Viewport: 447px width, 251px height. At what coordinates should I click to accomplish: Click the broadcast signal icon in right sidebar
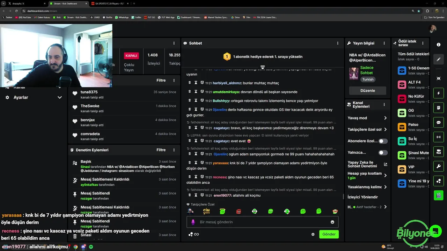point(439,137)
